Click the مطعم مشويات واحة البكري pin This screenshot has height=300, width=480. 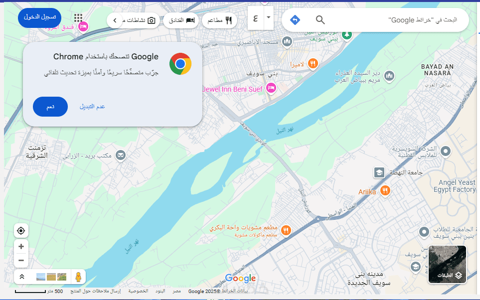click(286, 230)
